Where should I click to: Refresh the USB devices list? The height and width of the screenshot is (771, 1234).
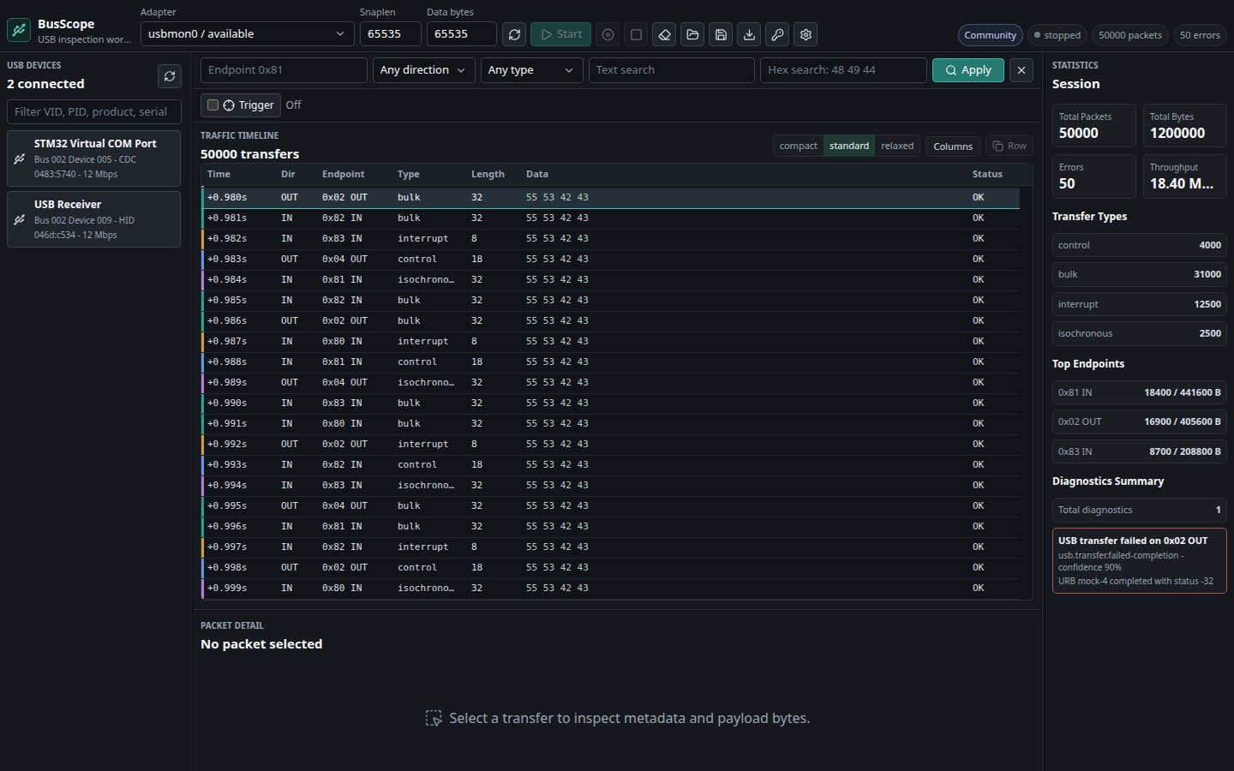170,76
